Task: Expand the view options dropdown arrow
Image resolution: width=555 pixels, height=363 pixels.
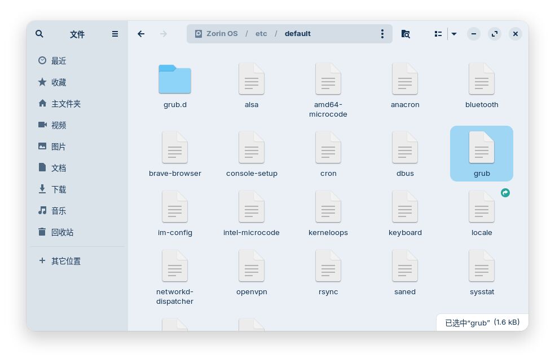Action: 454,34
